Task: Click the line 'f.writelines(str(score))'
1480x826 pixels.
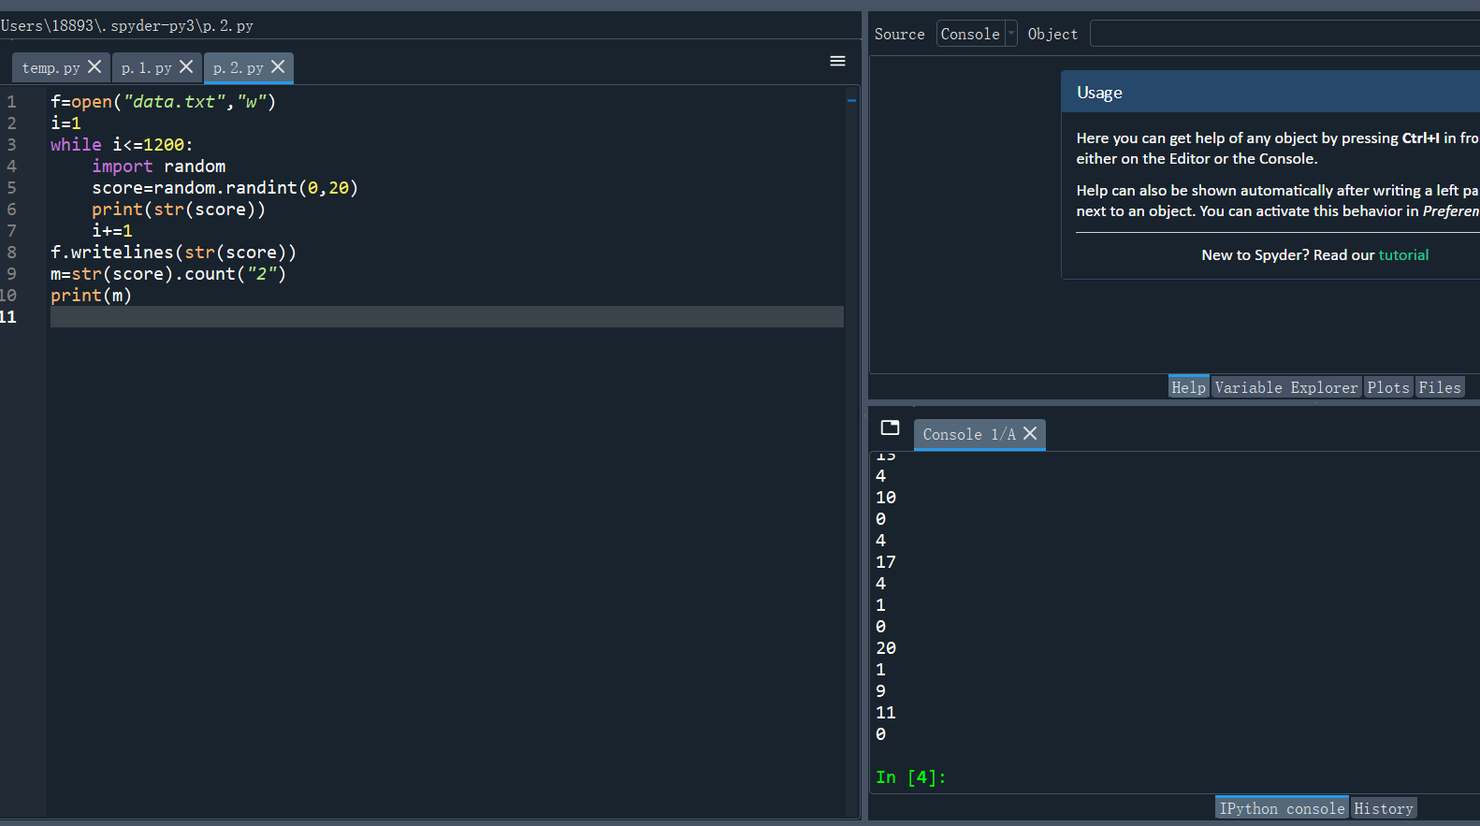Action: (x=173, y=253)
